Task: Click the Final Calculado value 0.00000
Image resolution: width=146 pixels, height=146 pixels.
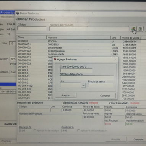Action: click(x=135, y=103)
